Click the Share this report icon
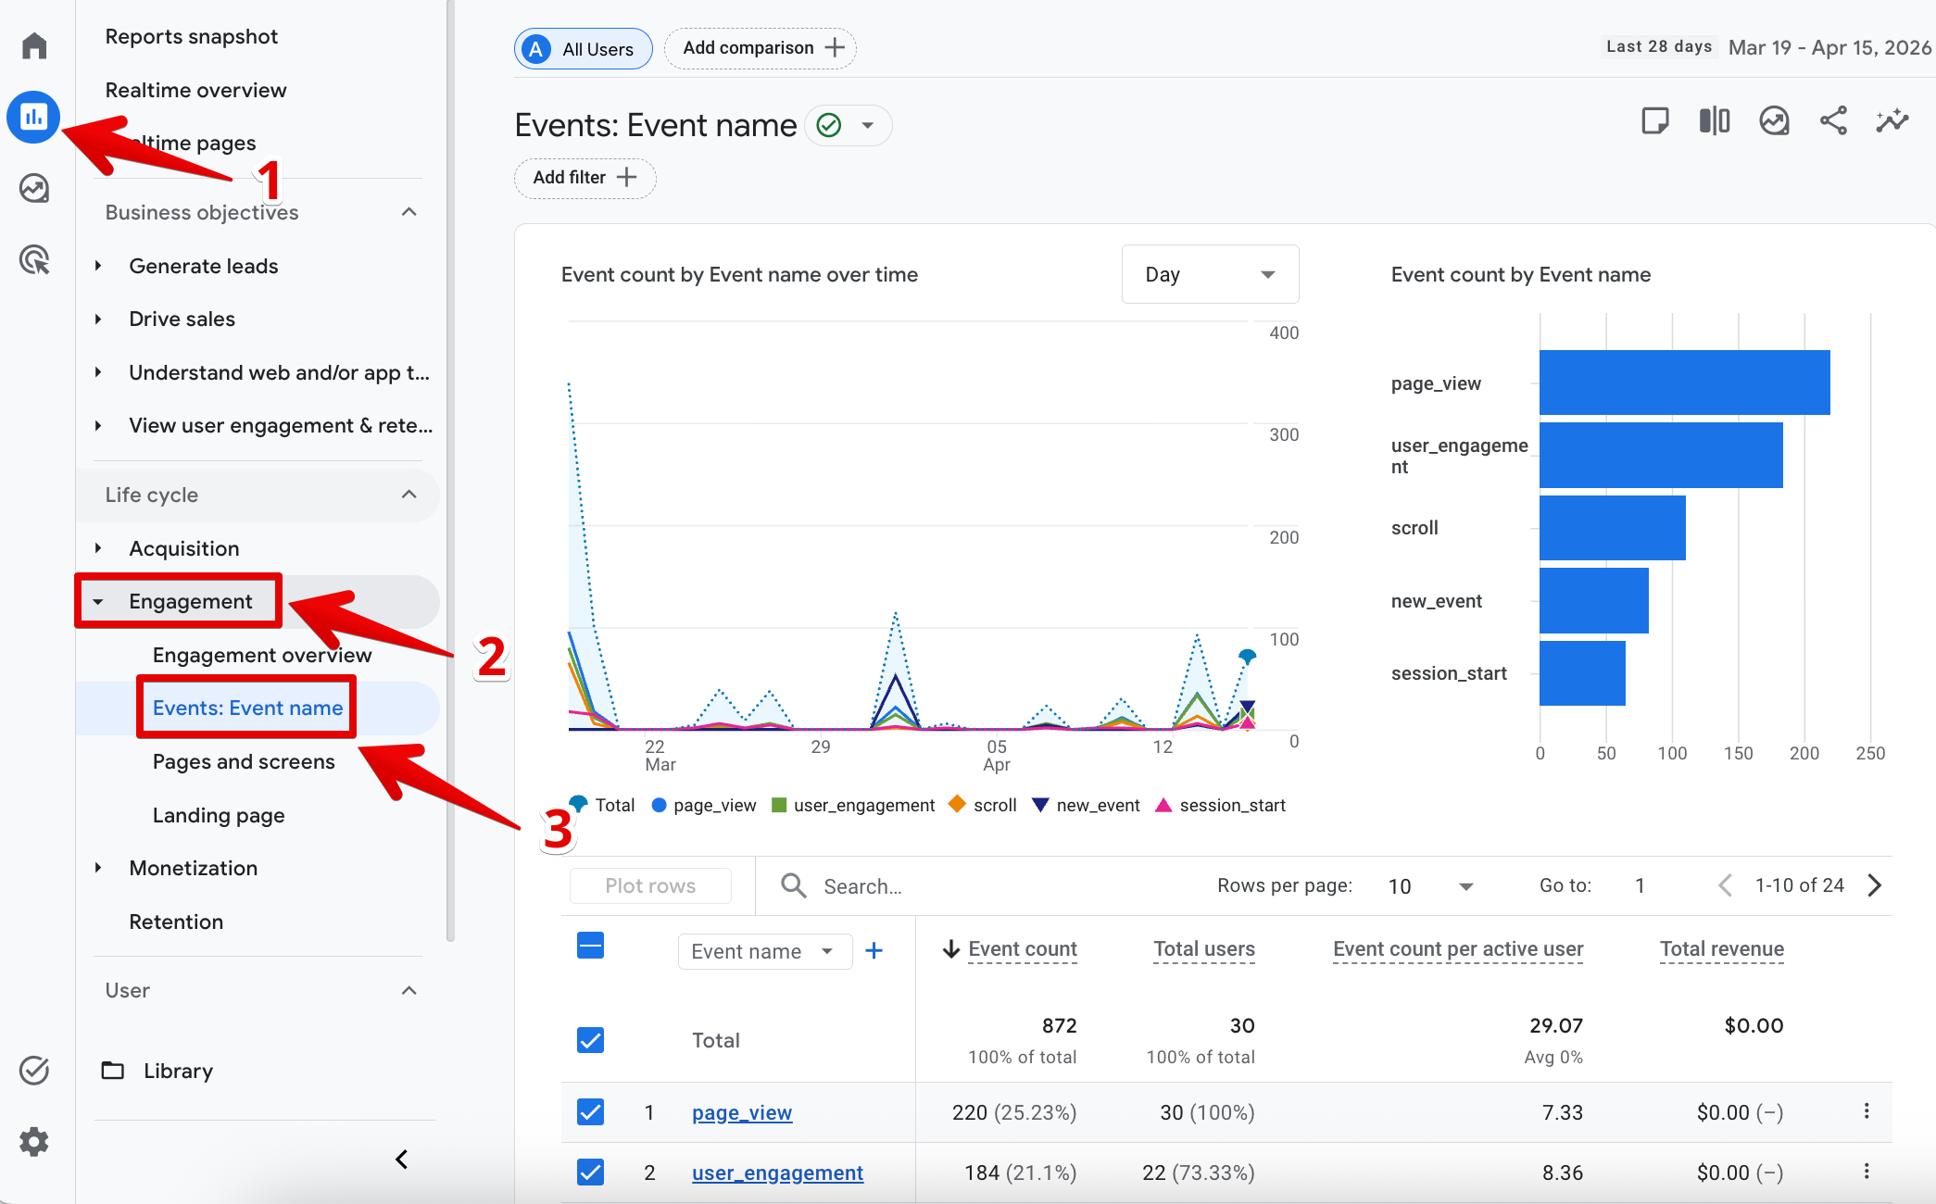Screen dimensions: 1936x1204 (1833, 120)
